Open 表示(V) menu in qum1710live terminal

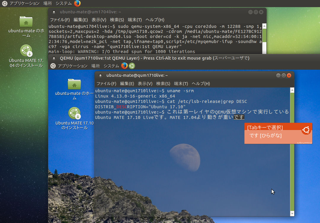tap(145, 84)
